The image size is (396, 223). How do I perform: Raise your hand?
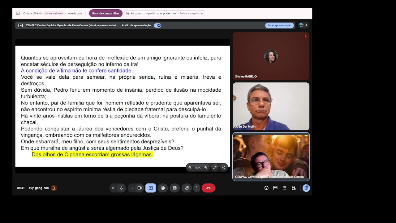coord(187,188)
